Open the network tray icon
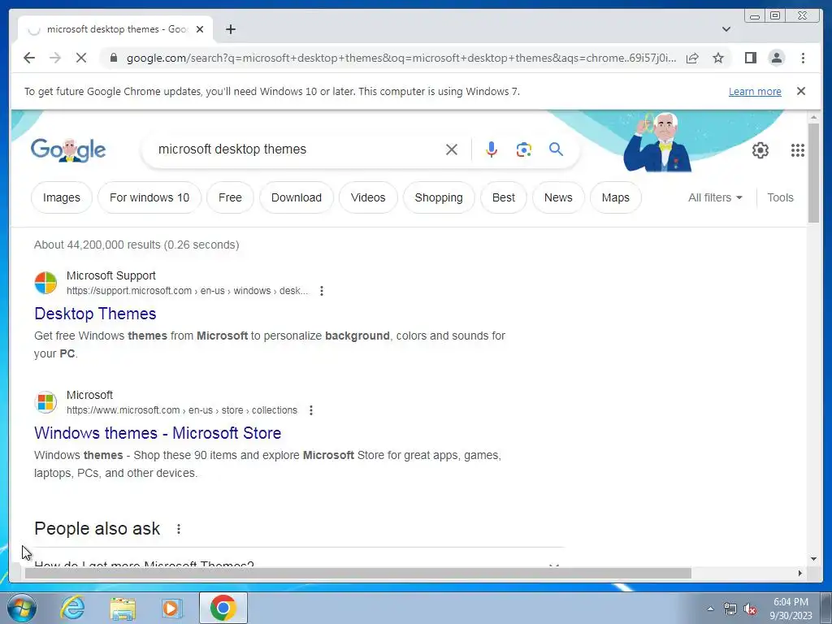This screenshot has height=624, width=832. tap(730, 609)
